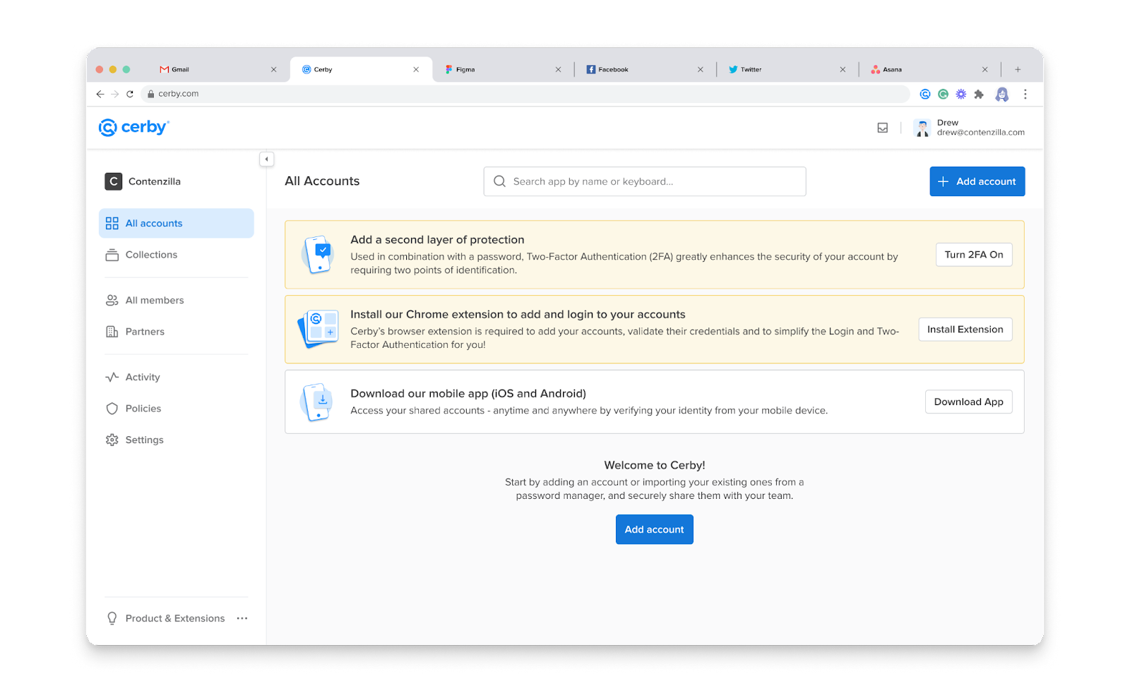Switch to the Facebook browser tab

point(644,69)
